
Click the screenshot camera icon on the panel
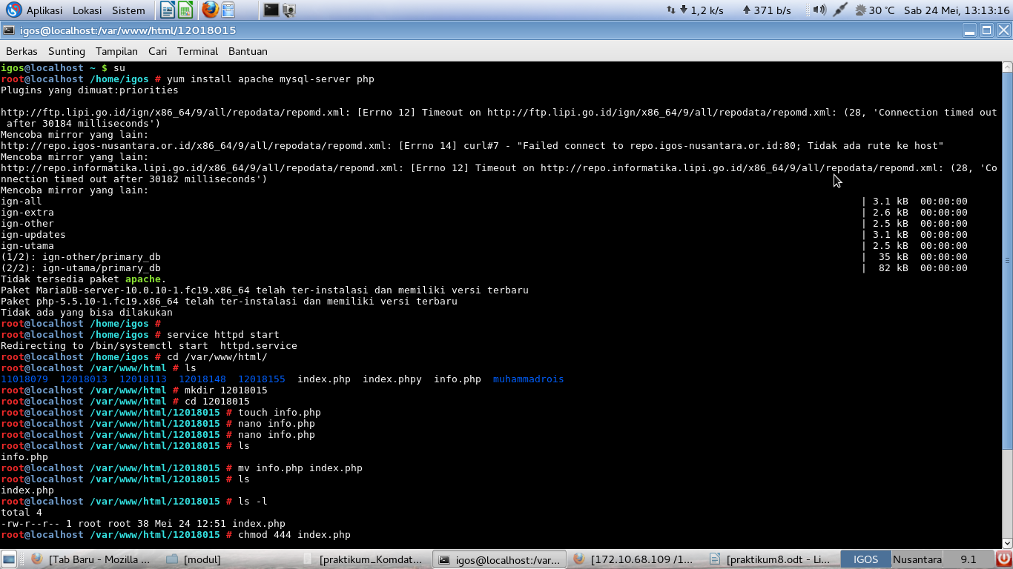[288, 10]
